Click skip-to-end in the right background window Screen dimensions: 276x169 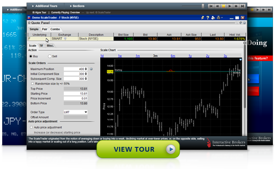(269, 10)
